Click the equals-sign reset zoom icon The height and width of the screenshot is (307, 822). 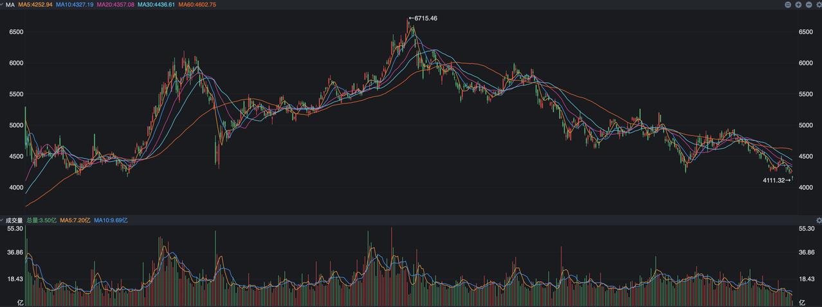[788, 4]
